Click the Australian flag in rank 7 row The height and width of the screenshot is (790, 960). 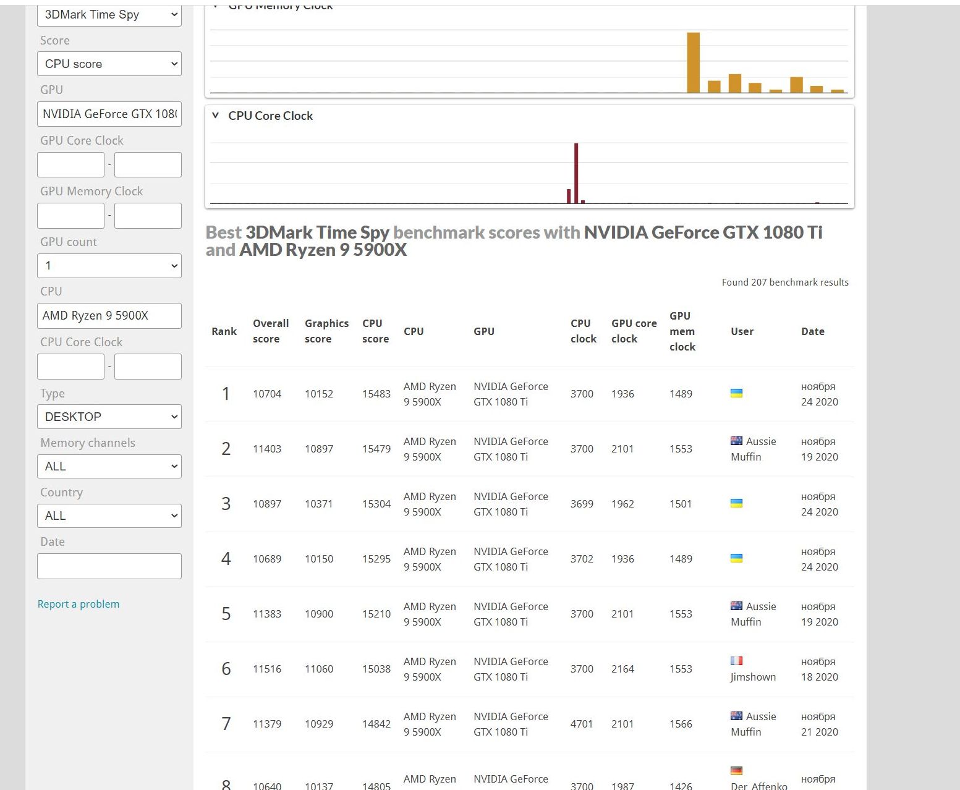tap(736, 716)
